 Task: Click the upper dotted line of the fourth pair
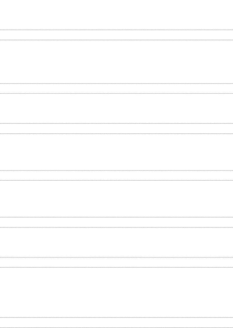tap(116, 171)
